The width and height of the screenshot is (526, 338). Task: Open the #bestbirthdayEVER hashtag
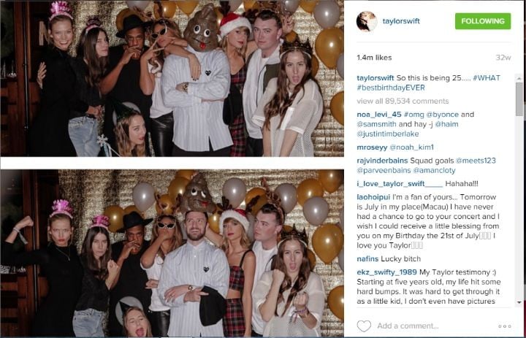tap(391, 88)
